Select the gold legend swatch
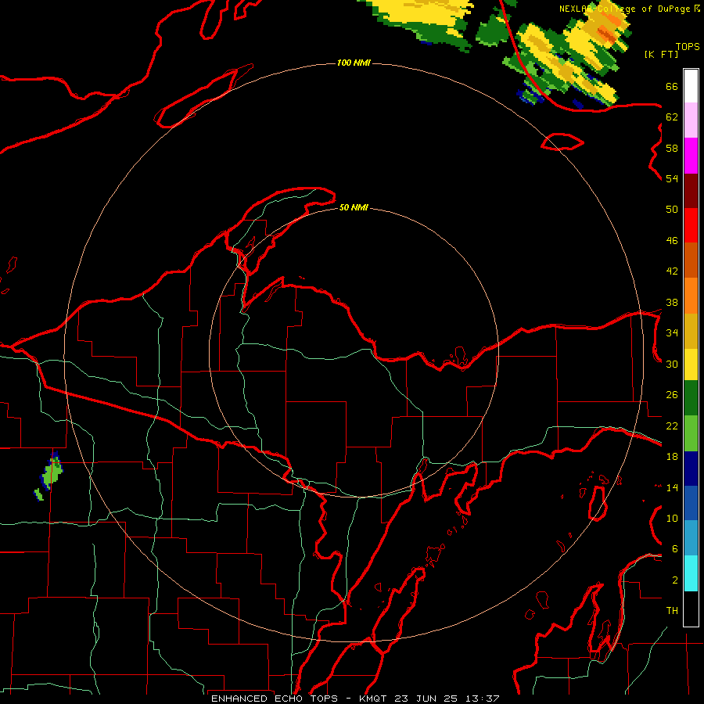 point(691,331)
